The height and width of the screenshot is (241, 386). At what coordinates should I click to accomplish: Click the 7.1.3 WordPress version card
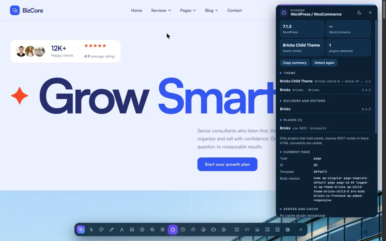302,29
